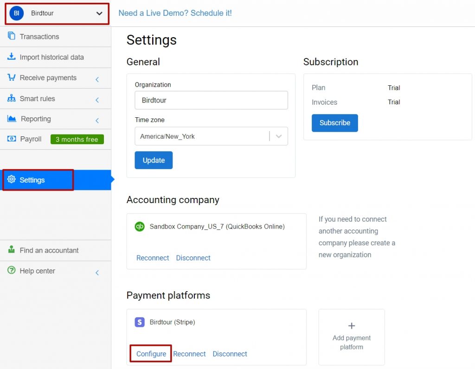Click the Organization name input field
475x369 pixels.
point(211,100)
